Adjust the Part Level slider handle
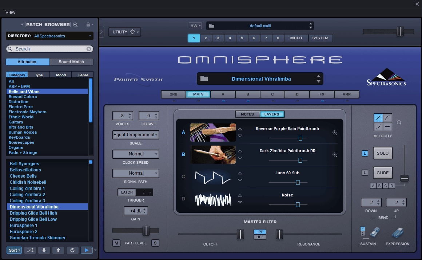 click(146, 231)
